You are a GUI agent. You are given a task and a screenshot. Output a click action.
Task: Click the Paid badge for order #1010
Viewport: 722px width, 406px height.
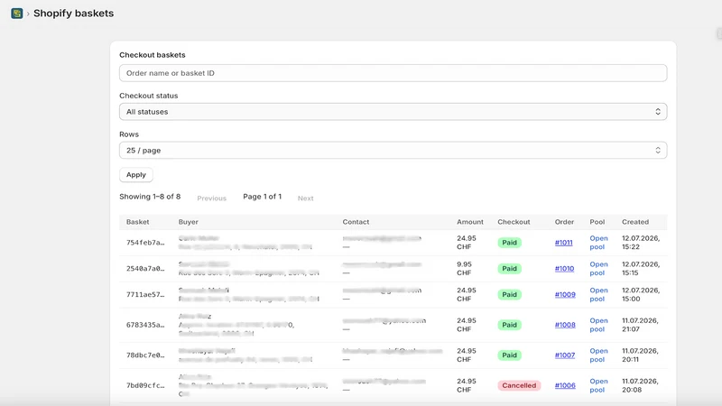click(x=509, y=268)
